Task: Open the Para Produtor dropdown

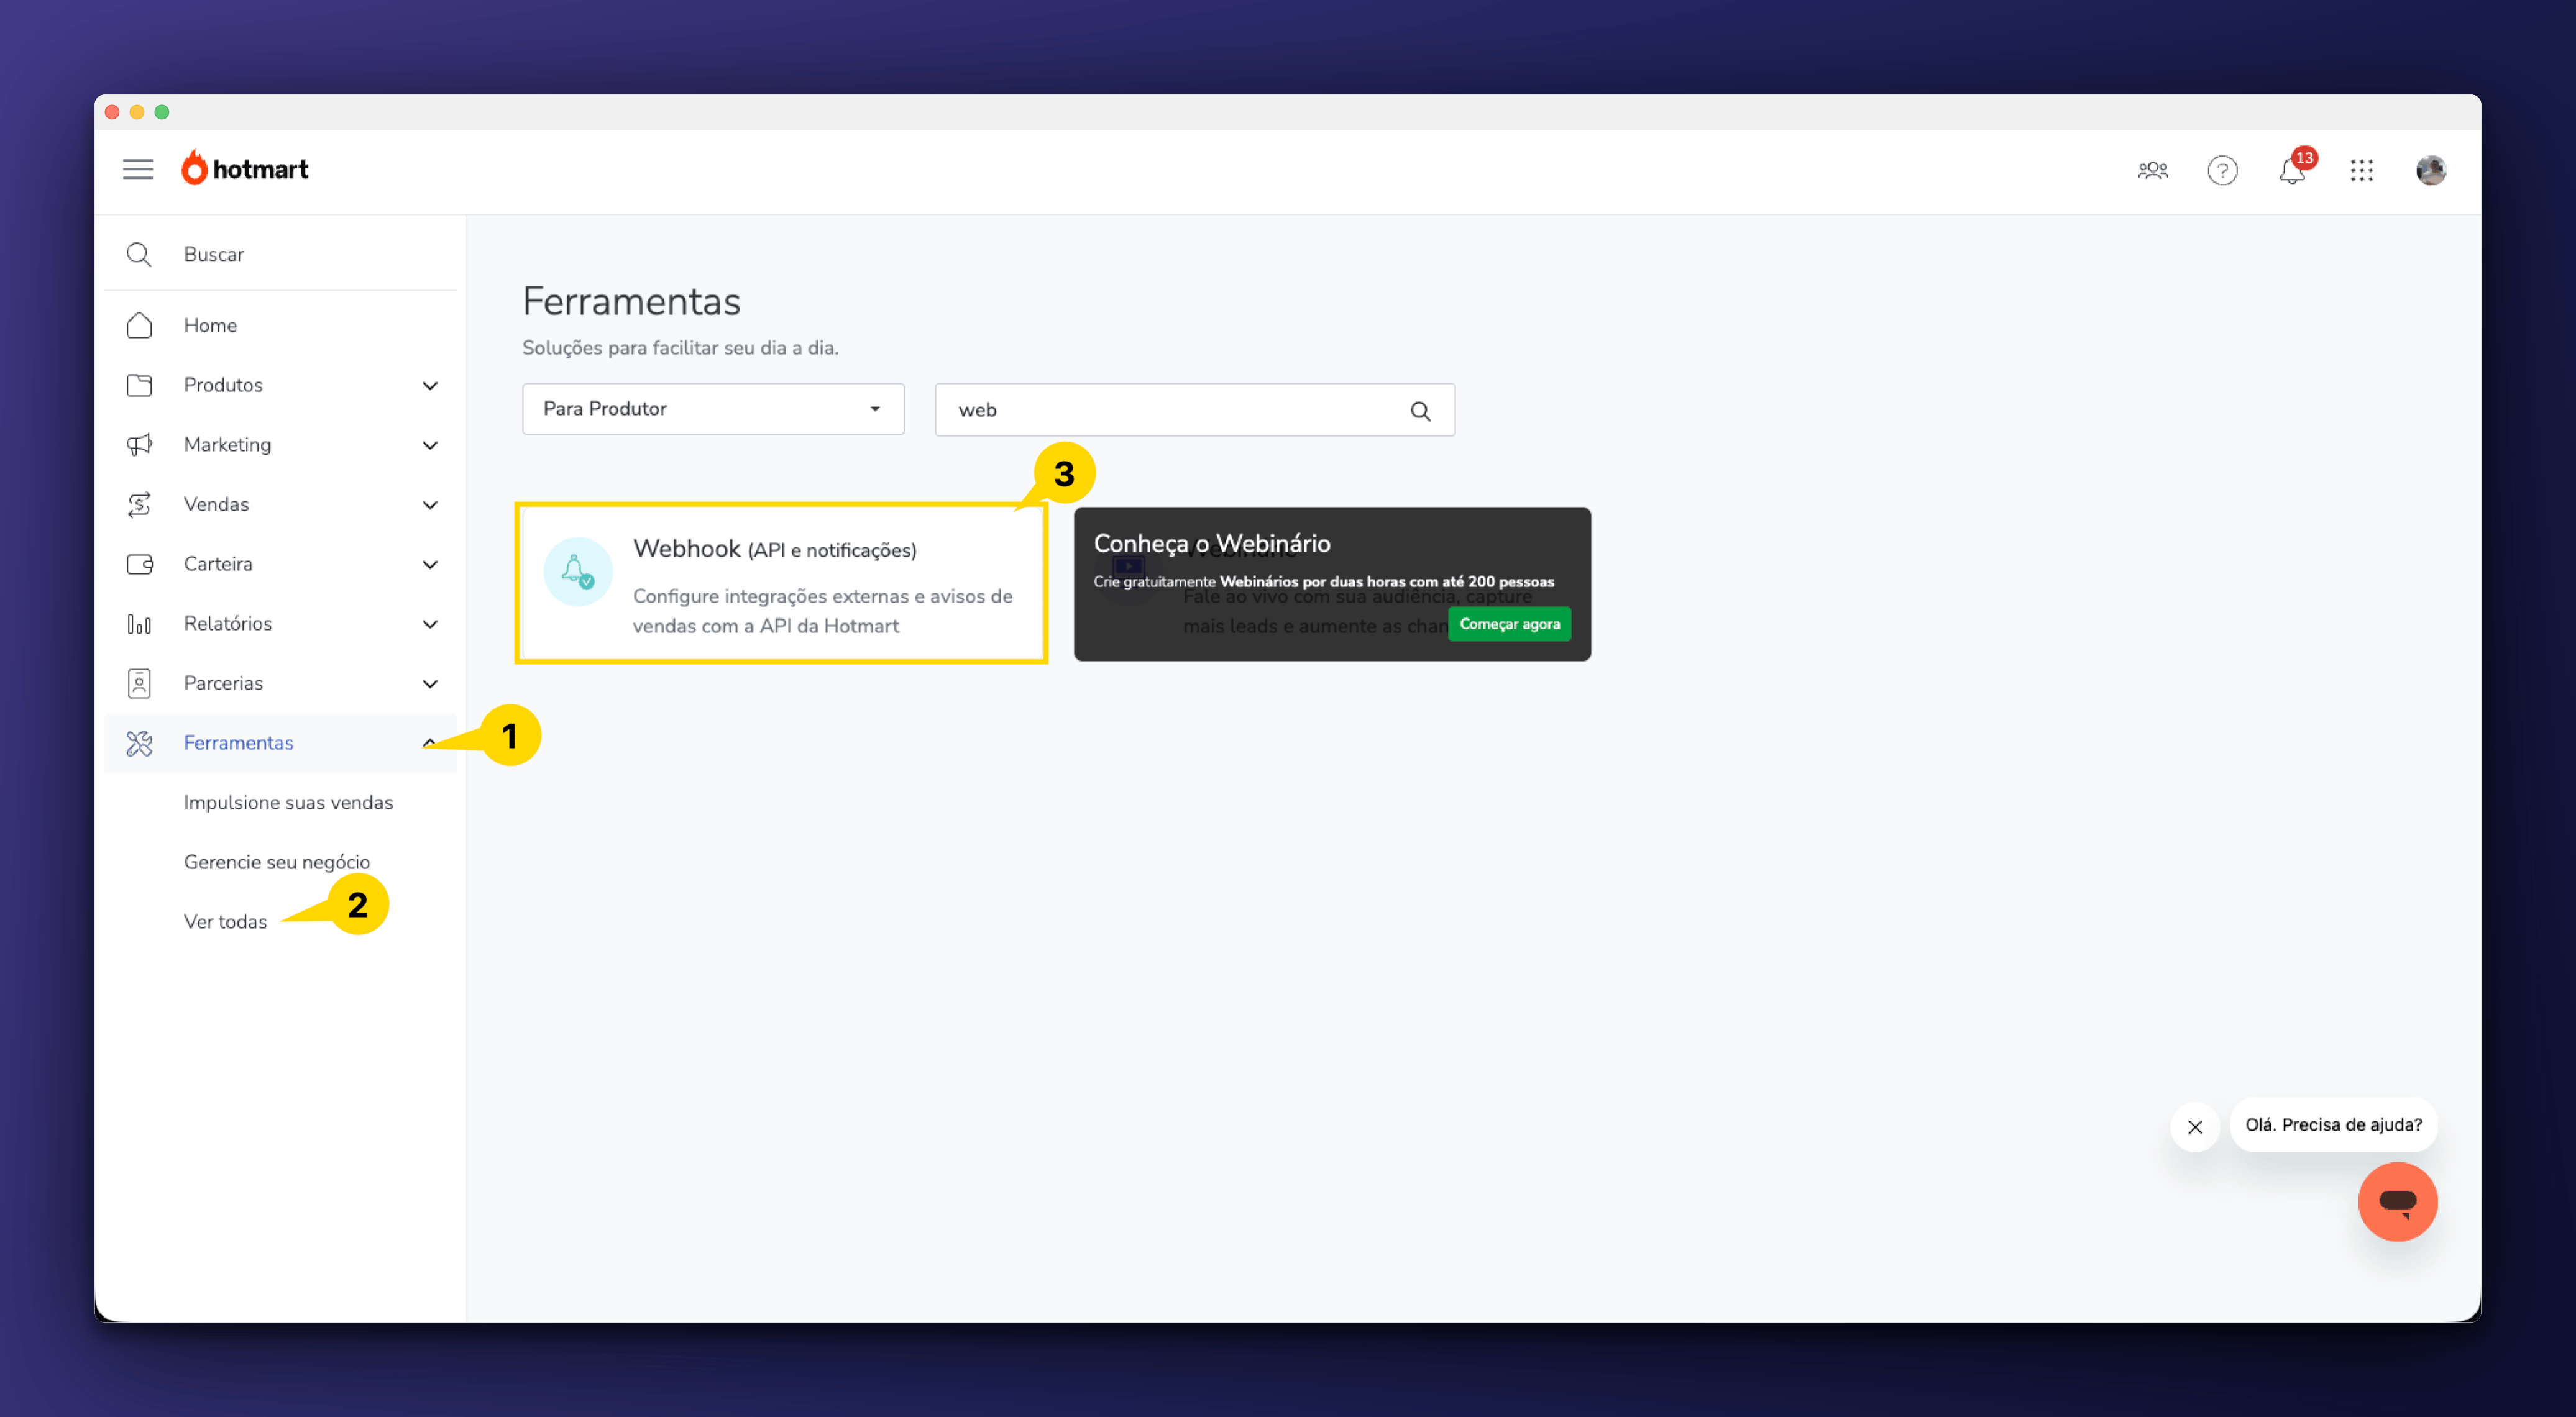Action: click(713, 409)
